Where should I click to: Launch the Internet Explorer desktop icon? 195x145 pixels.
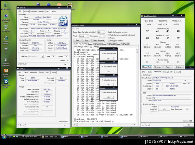6,40
